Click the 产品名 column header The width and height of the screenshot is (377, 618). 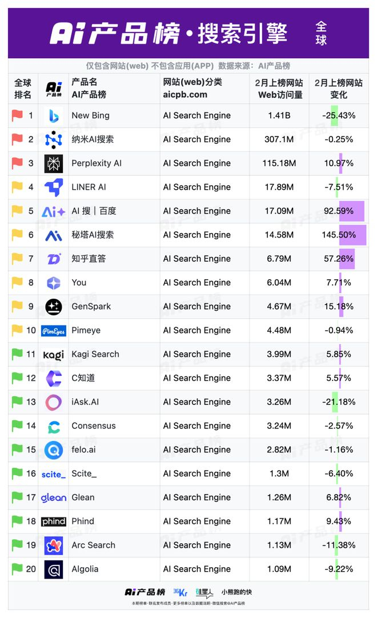85,82
